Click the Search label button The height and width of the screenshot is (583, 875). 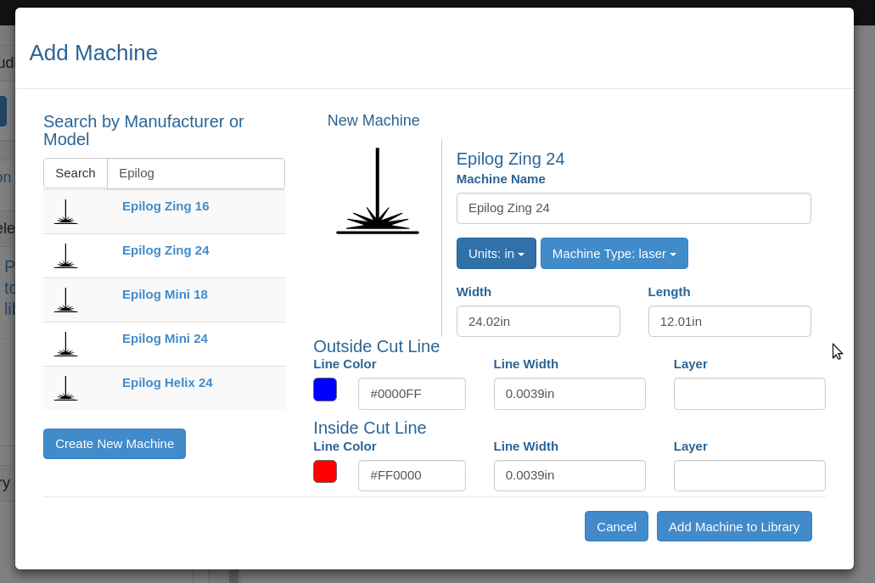tap(76, 173)
